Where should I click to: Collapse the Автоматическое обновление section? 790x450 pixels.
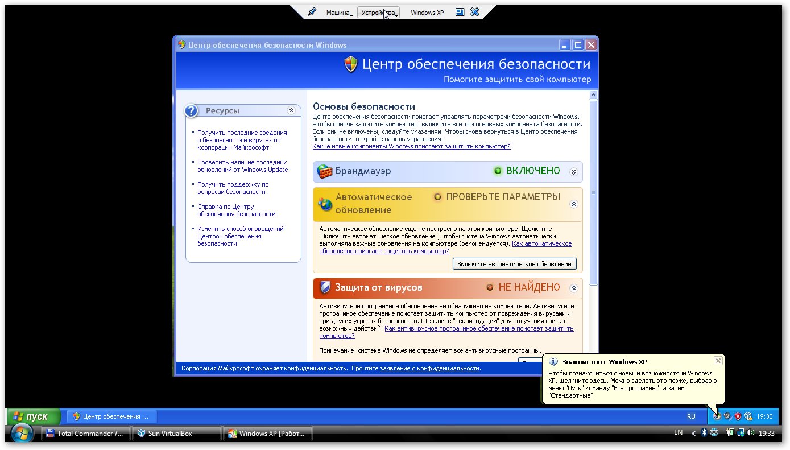(573, 204)
